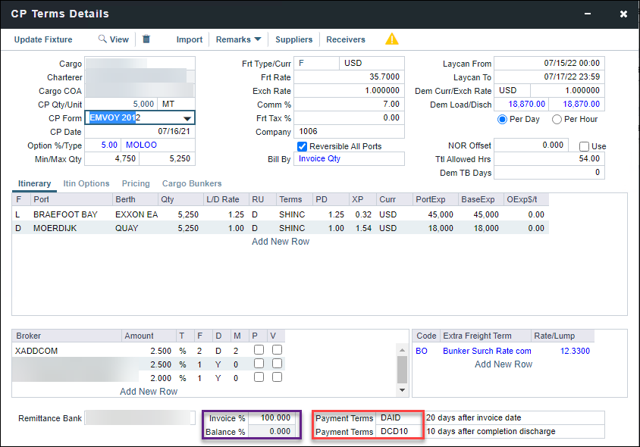Click the Import menu item

coord(189,39)
